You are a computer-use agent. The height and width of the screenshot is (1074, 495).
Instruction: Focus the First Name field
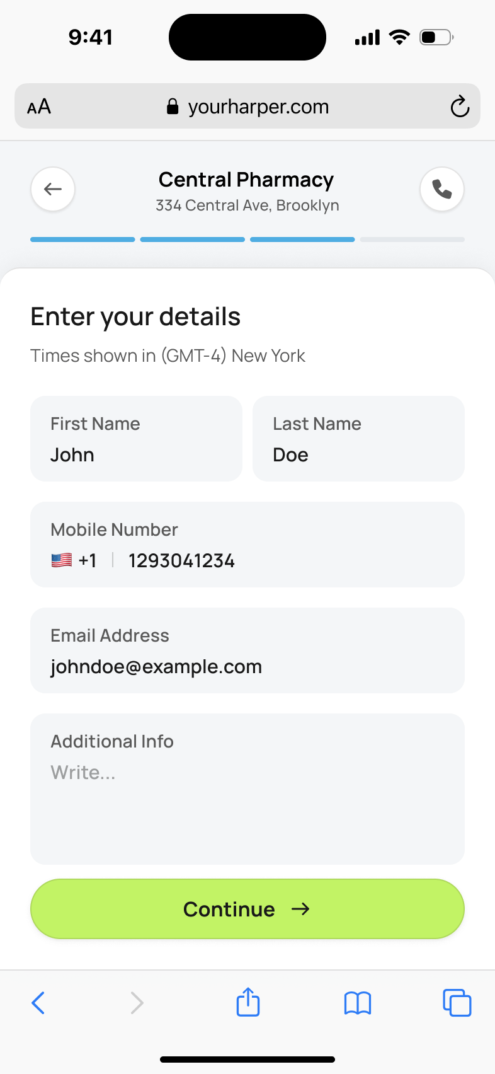click(x=136, y=439)
